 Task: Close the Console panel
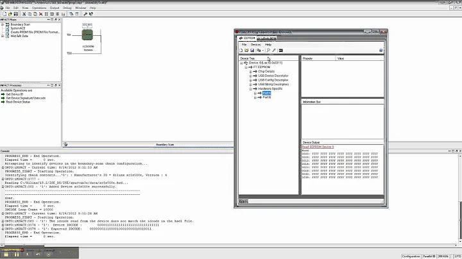pyautogui.click(x=460, y=151)
